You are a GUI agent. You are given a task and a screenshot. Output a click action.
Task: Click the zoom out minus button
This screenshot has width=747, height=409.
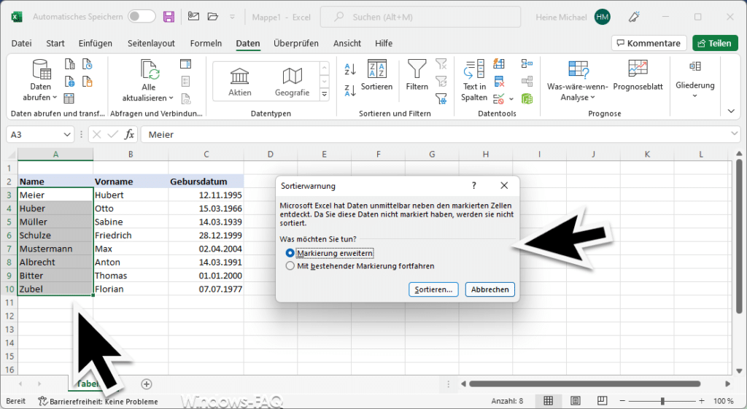click(x=622, y=401)
